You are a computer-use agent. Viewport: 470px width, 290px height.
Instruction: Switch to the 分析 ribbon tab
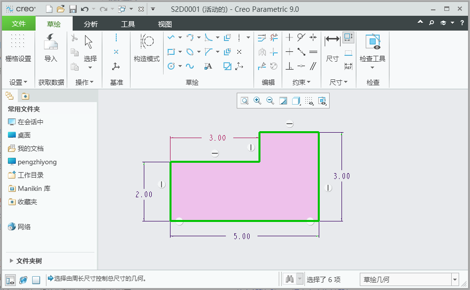[90, 24]
